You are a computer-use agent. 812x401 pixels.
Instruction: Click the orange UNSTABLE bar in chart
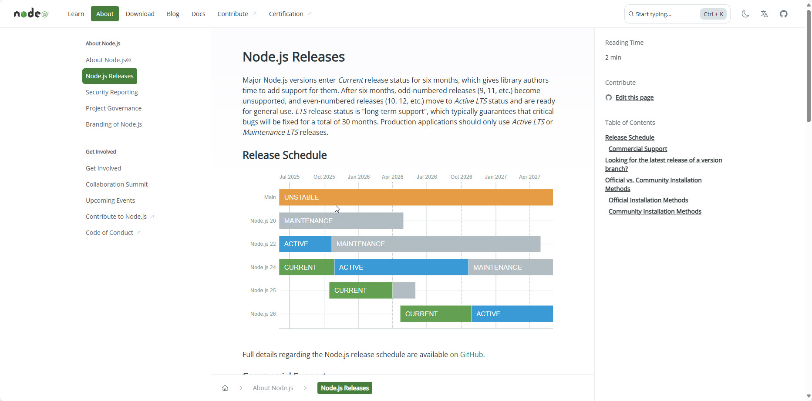[416, 197]
